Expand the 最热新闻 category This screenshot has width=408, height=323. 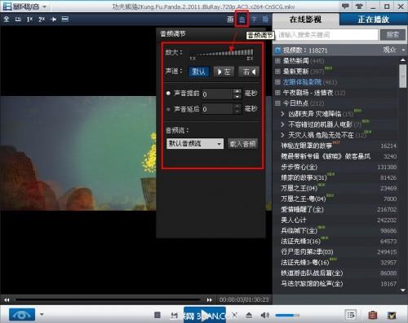click(277, 61)
